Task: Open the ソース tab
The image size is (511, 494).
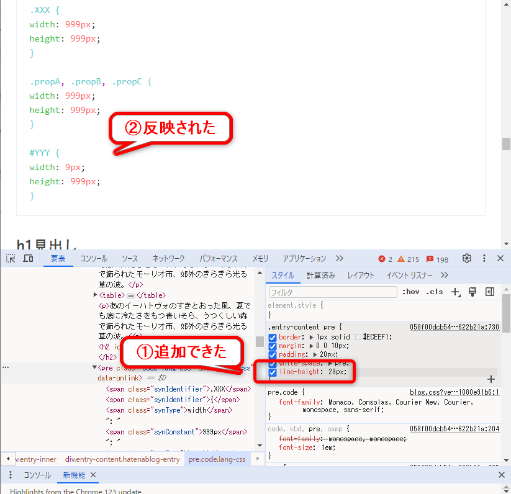Action: [130, 259]
